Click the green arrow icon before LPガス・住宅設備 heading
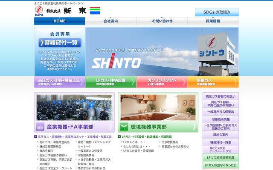 (x=119, y=137)
